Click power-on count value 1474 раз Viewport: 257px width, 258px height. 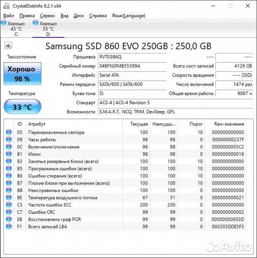tap(234, 85)
